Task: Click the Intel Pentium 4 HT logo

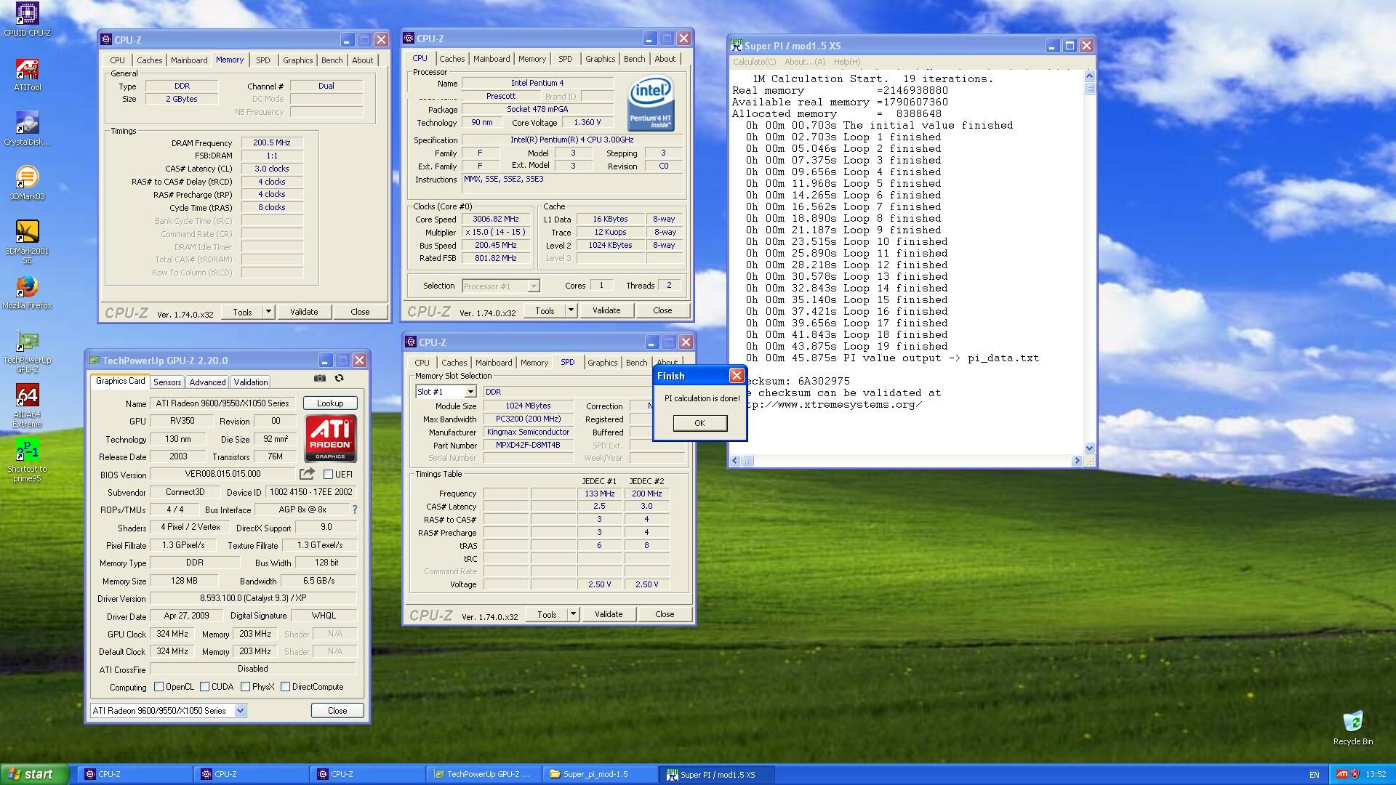Action: click(651, 103)
